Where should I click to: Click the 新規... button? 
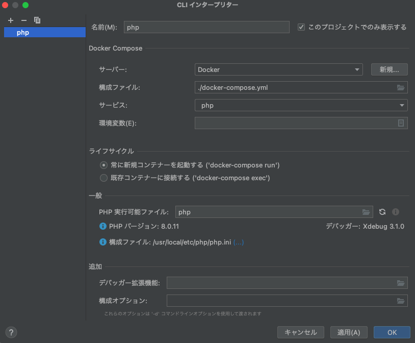point(389,70)
